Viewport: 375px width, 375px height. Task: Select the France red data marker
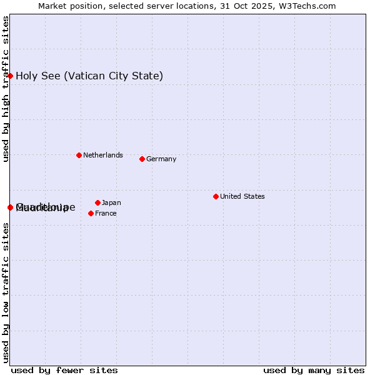pos(91,213)
